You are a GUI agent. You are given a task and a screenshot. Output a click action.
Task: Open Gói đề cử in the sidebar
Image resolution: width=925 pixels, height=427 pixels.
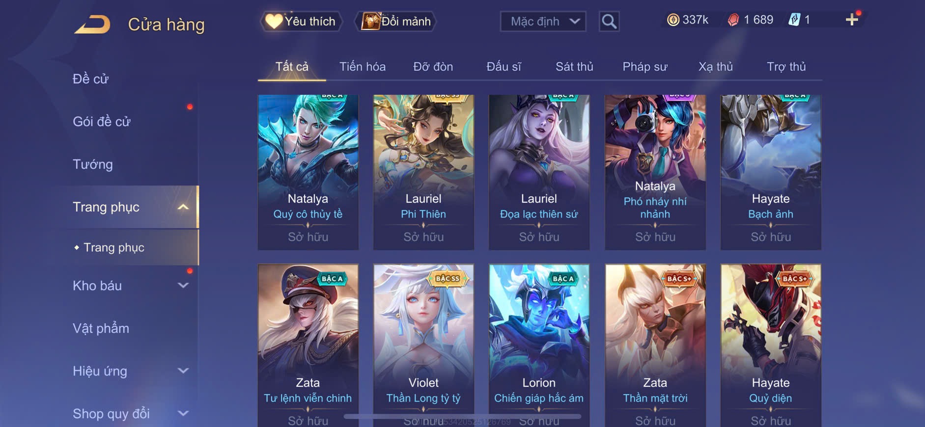coord(102,122)
